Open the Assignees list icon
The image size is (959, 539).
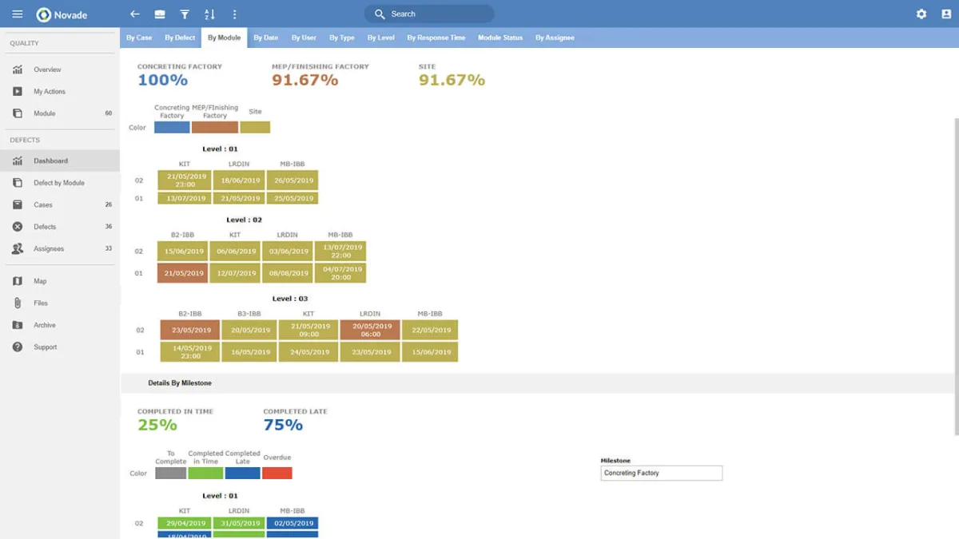[x=18, y=248]
